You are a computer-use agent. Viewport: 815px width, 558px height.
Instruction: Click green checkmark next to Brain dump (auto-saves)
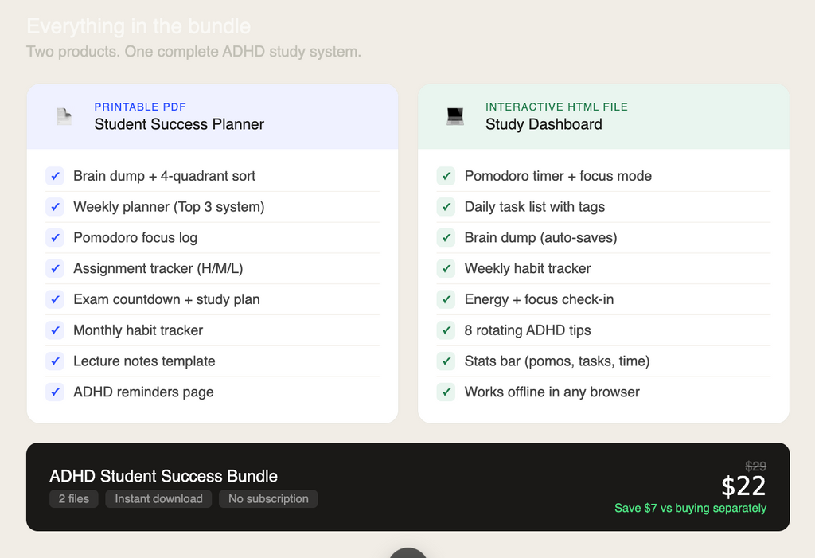tap(446, 238)
